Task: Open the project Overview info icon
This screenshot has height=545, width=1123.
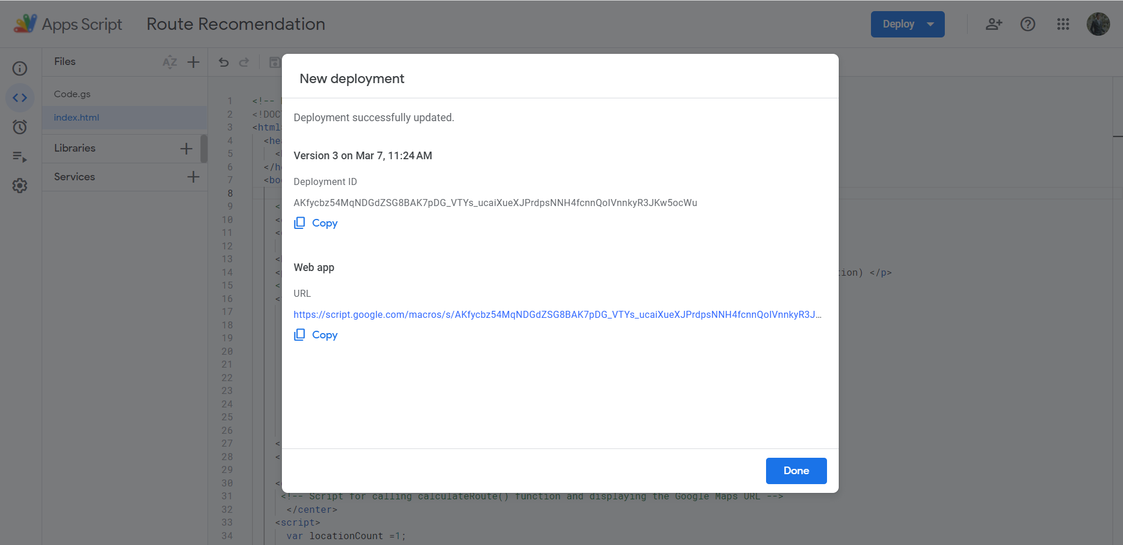Action: click(x=20, y=68)
